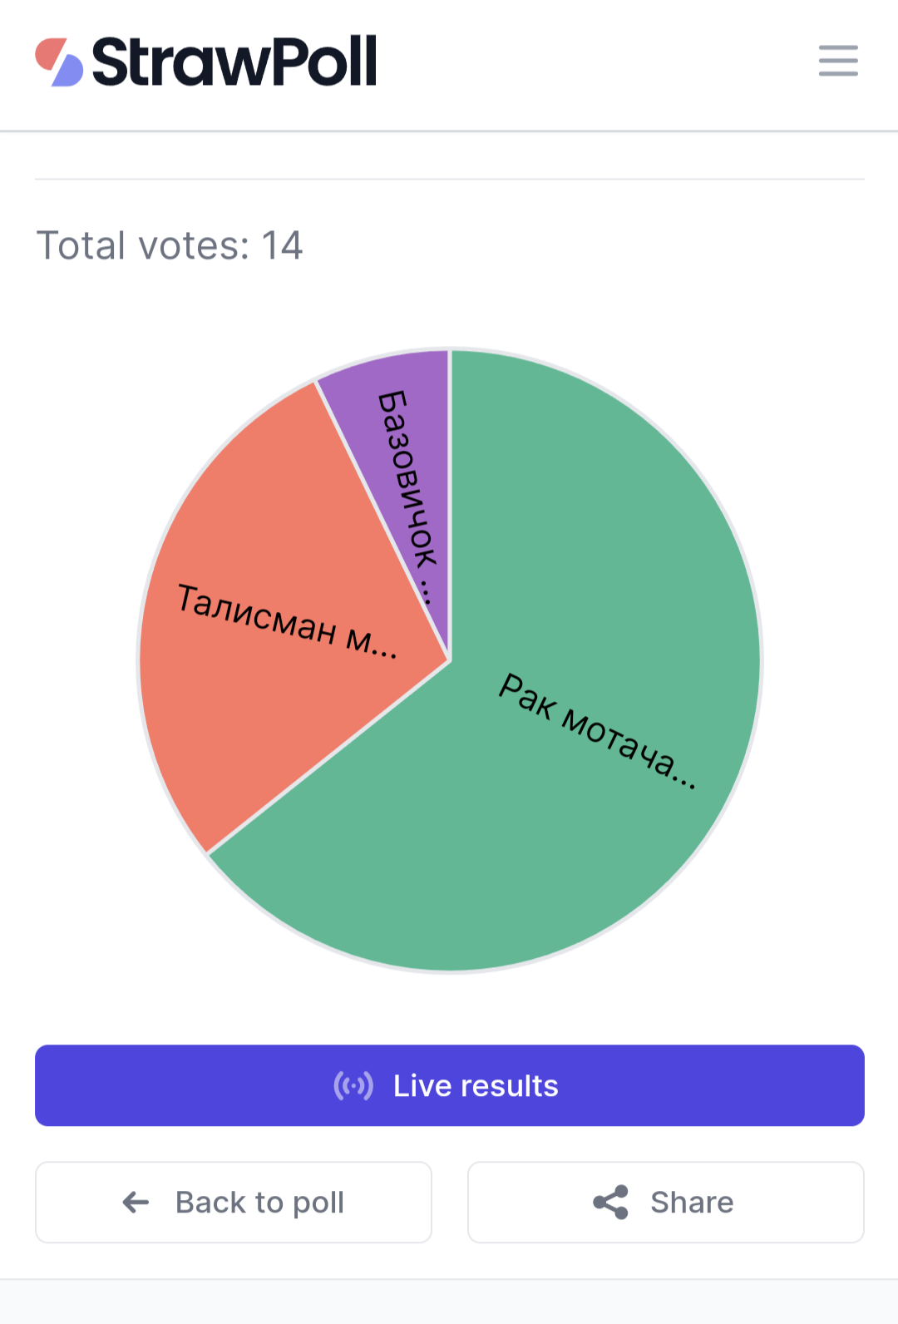Click the divider line above total votes

coord(450,179)
